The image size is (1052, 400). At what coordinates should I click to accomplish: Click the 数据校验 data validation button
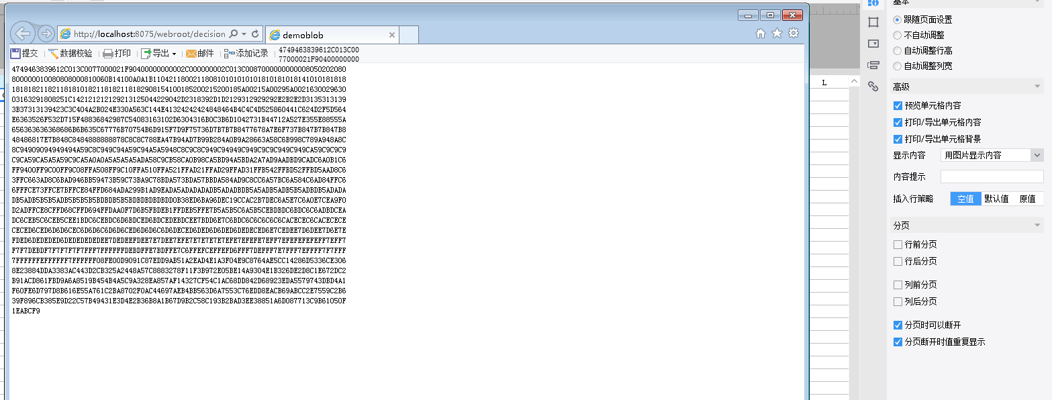click(70, 54)
